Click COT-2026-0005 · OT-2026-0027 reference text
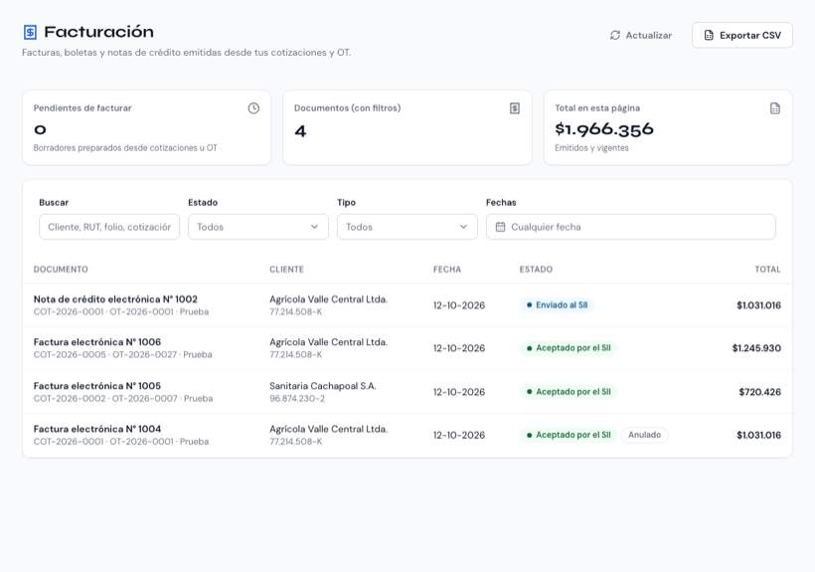This screenshot has height=572, width=815. tap(105, 354)
